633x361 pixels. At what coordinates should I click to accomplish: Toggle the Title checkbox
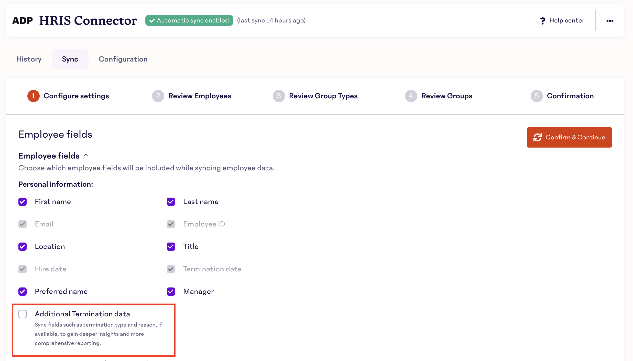pos(171,247)
